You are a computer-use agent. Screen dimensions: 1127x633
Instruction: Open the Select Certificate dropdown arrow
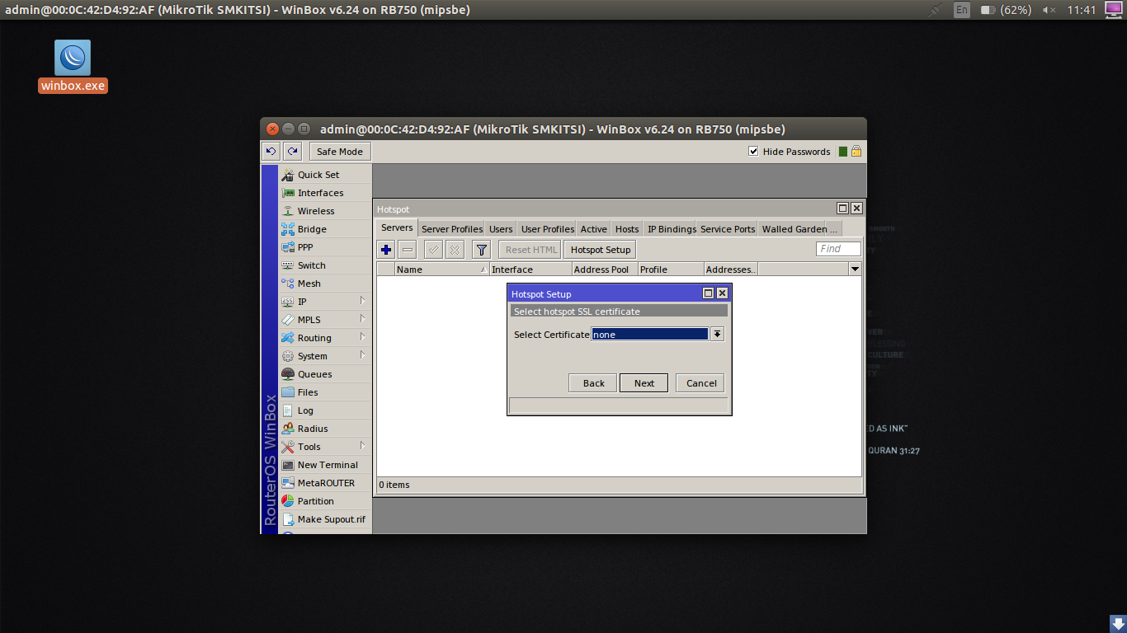718,334
